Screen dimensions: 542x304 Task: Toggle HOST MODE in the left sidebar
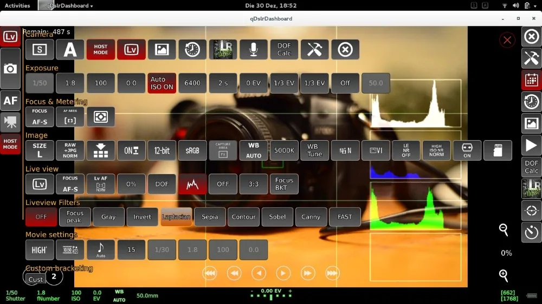(10, 144)
